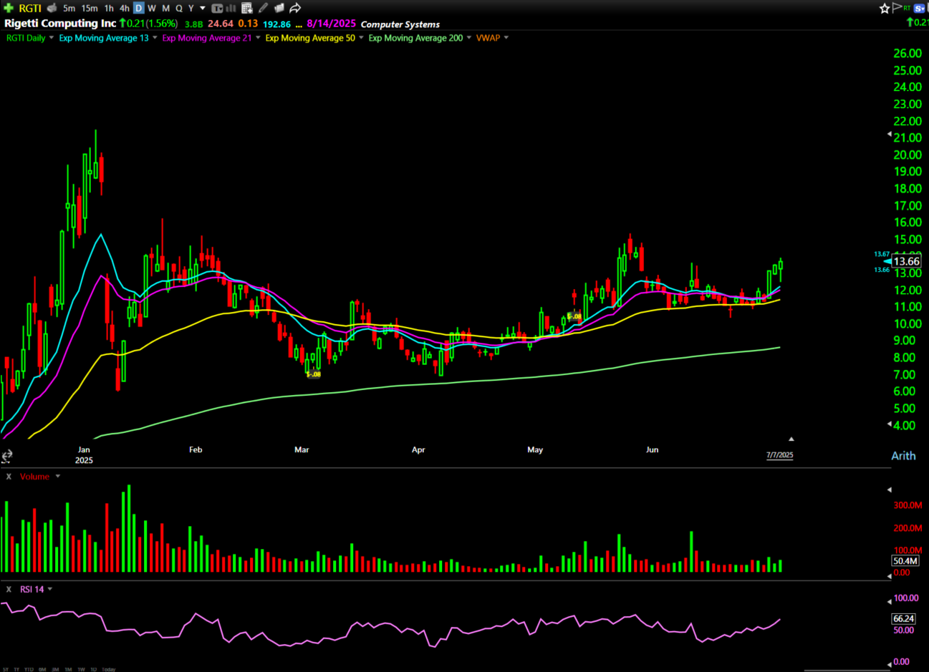This screenshot has height=672, width=929.
Task: Click the RT real-time indicator
Action: 907,8
